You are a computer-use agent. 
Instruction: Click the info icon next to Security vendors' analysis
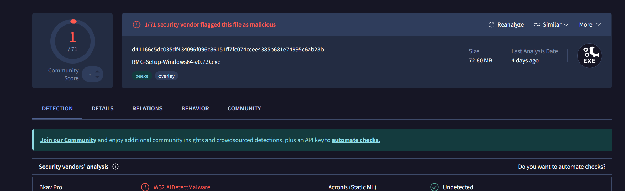pos(116,167)
